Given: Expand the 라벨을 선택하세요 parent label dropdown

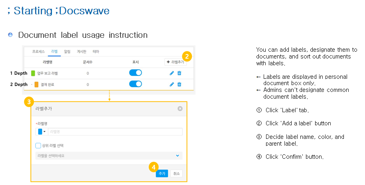Looking at the screenshot, I should point(109,156).
